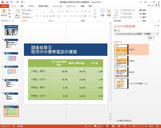Switch to the Transitions (画面切り替え) tab
This screenshot has height=128, width=161.
click(x=43, y=6)
